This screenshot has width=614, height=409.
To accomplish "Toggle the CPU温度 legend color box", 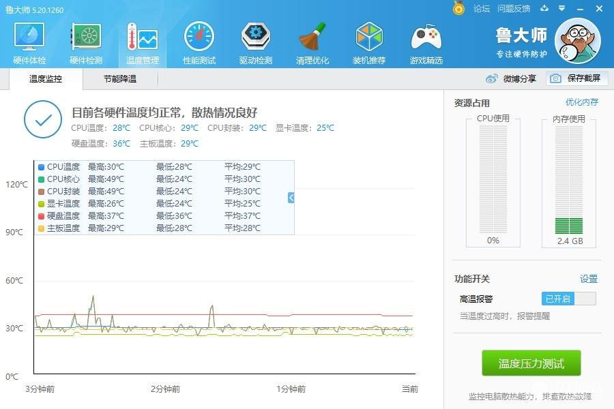I will (x=41, y=167).
